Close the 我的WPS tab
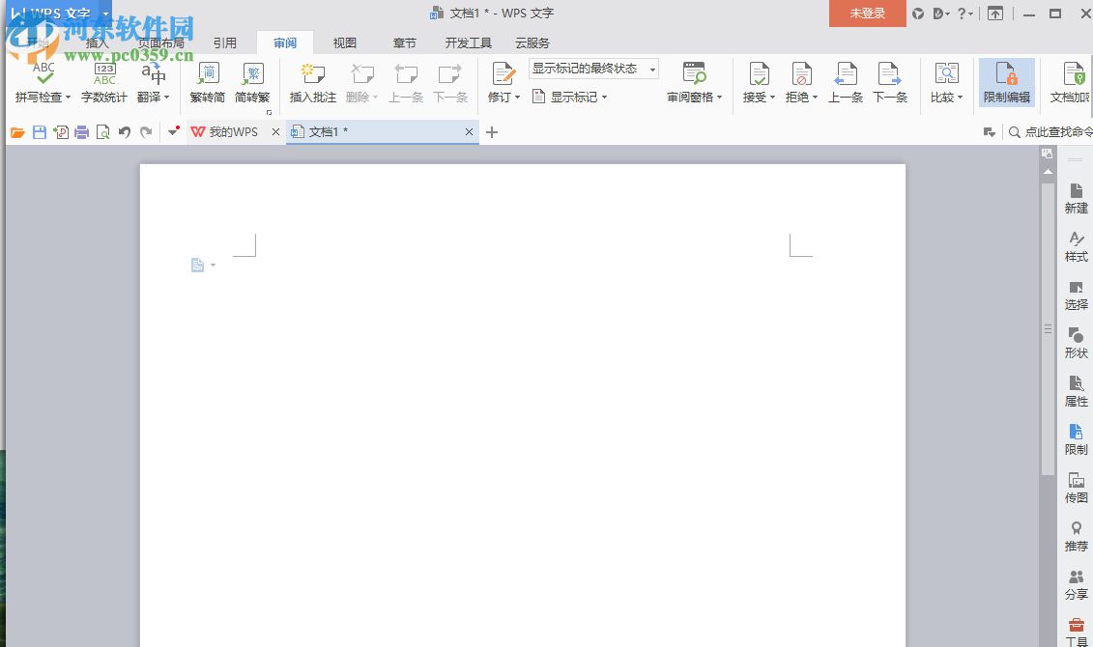 [x=275, y=131]
